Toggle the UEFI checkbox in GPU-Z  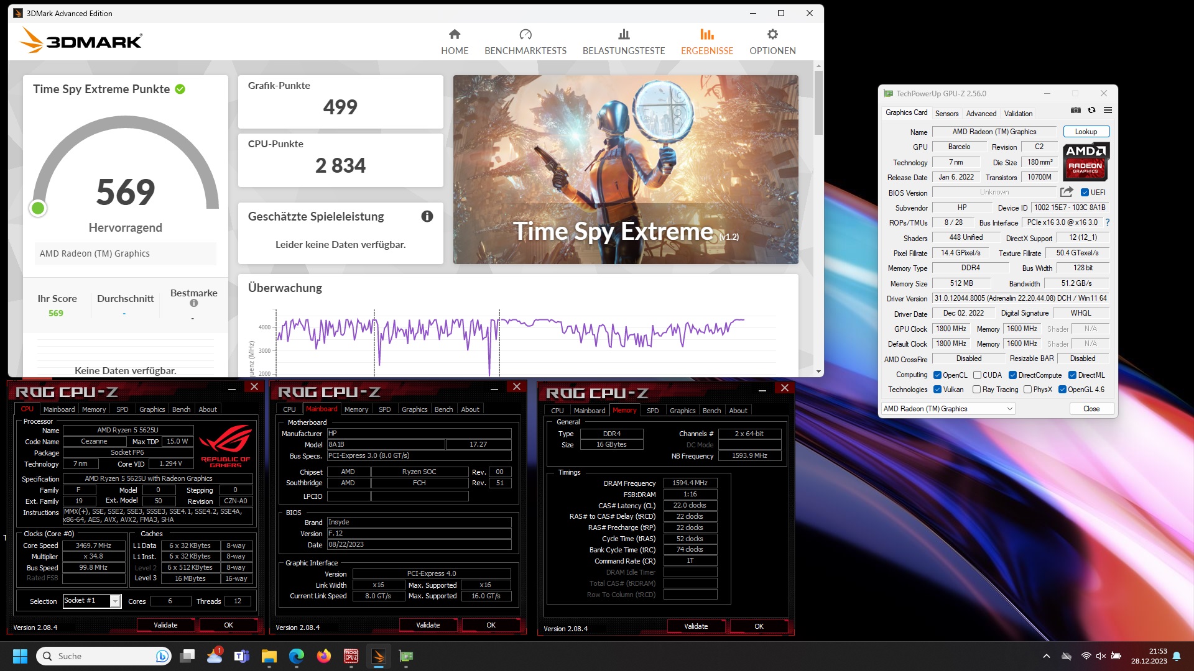1085,193
